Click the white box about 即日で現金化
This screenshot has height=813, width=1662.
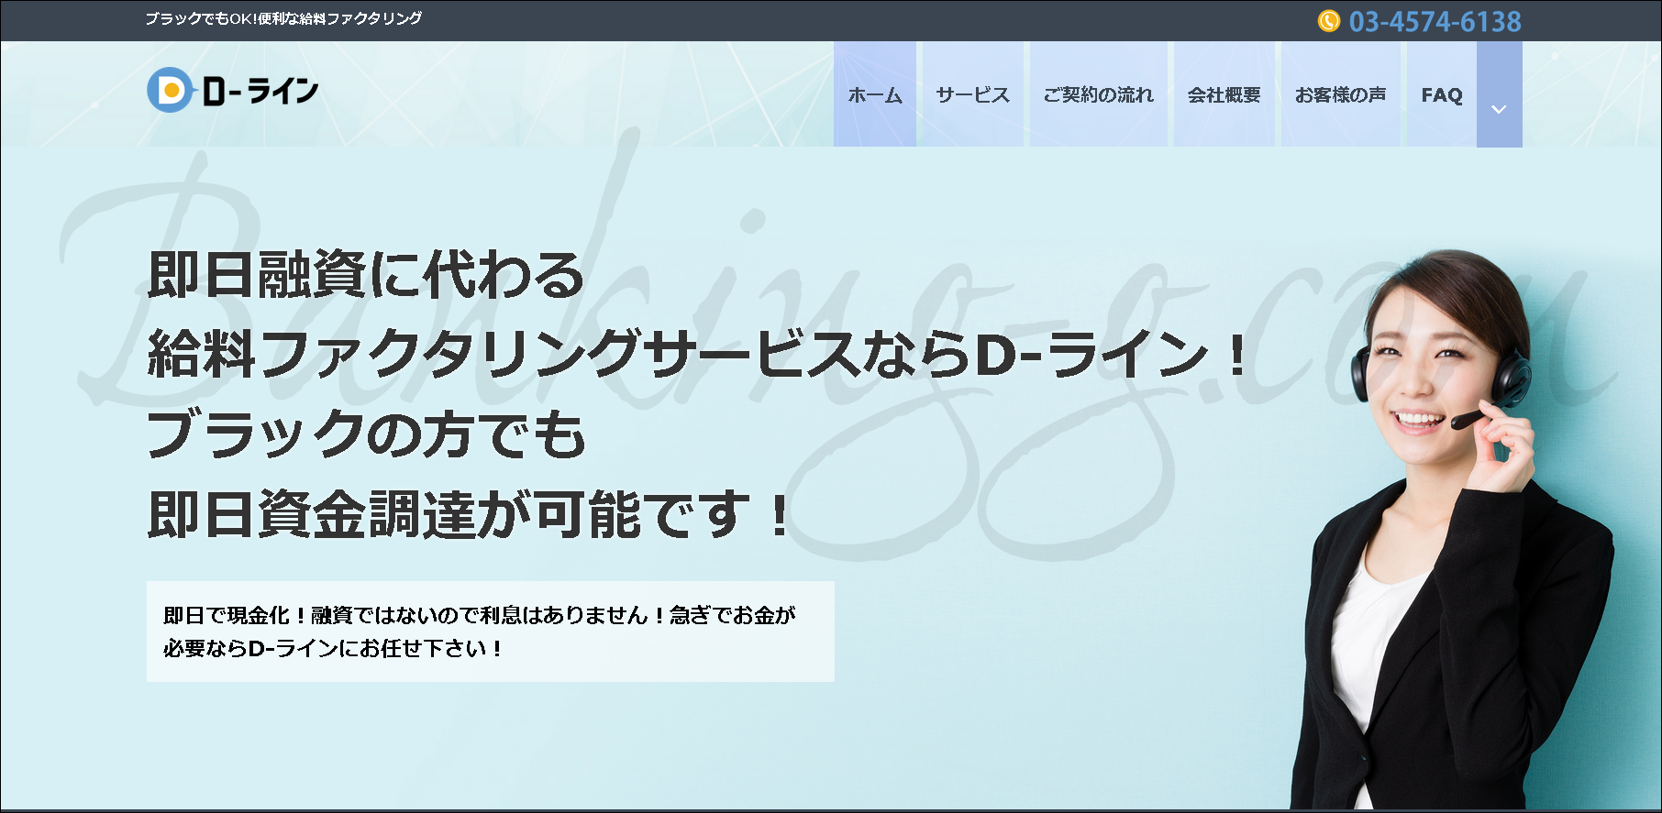click(490, 631)
